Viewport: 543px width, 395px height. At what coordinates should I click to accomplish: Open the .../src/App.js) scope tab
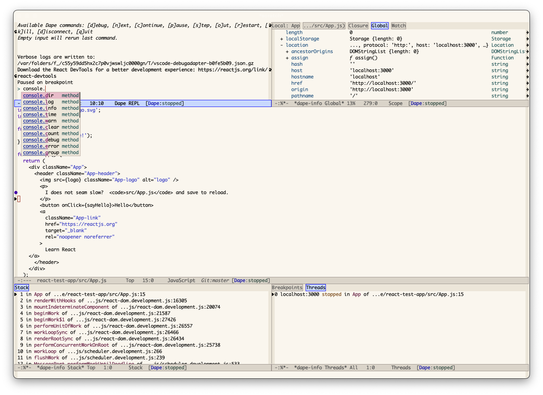pyautogui.click(x=324, y=26)
